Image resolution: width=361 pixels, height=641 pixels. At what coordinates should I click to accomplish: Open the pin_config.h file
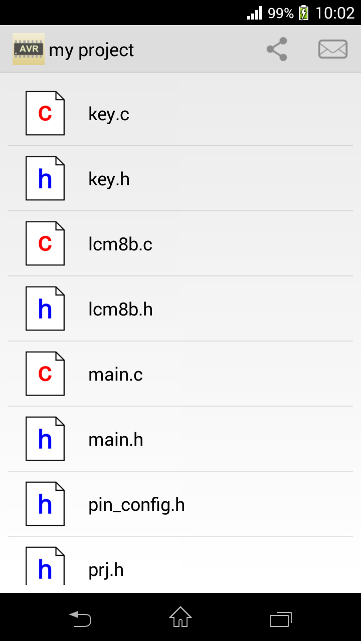tap(136, 505)
